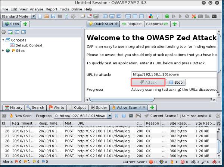Screen dimensions: 224x167
Task: Select Default Context in the tree
Action: coord(29,45)
